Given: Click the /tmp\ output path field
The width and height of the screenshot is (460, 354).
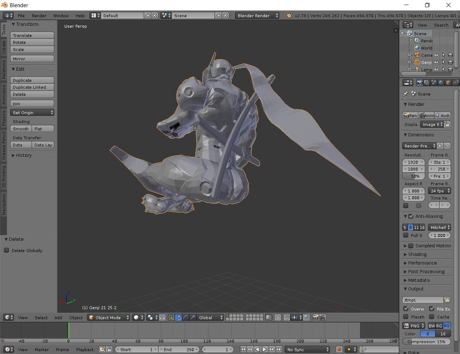Looking at the screenshot, I should 423,300.
